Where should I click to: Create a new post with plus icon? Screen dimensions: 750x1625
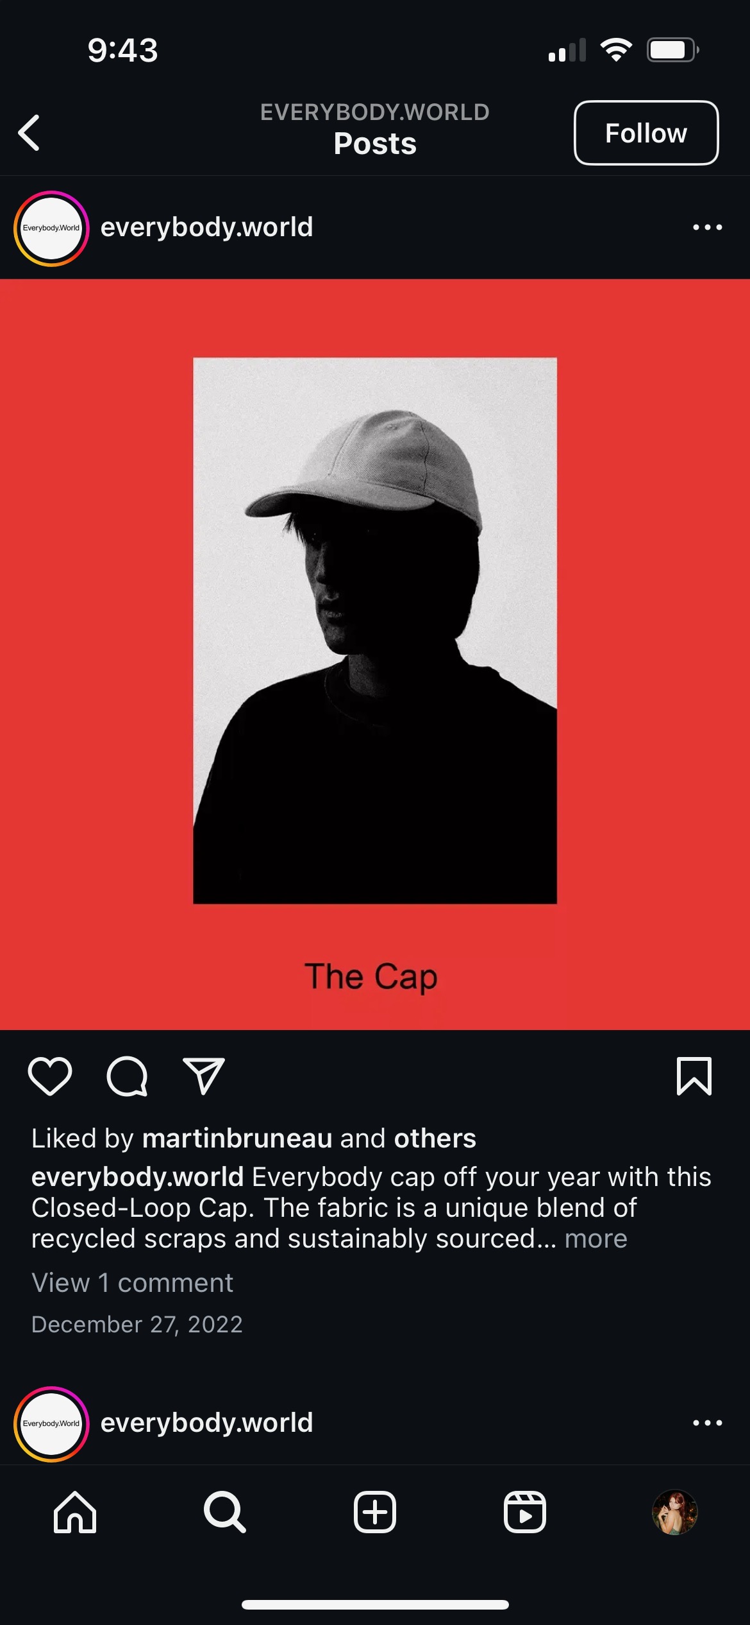pos(375,1512)
